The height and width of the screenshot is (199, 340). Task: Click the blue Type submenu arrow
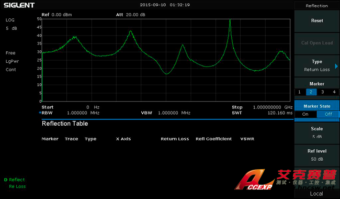tap(336, 66)
